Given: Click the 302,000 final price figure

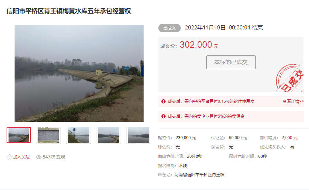Looking at the screenshot, I should tap(196, 45).
